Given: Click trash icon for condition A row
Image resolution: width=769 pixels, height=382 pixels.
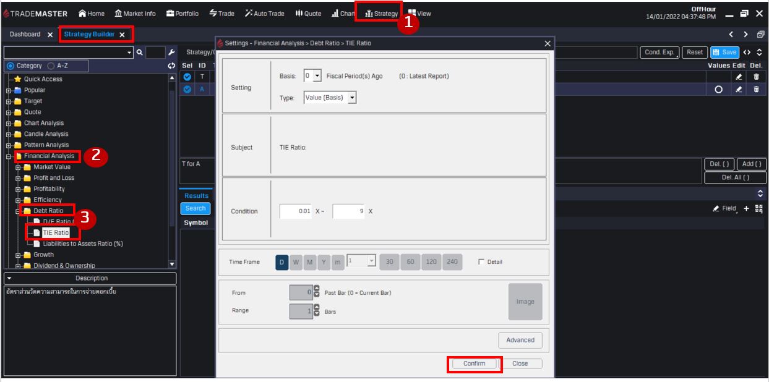Looking at the screenshot, I should [x=756, y=89].
